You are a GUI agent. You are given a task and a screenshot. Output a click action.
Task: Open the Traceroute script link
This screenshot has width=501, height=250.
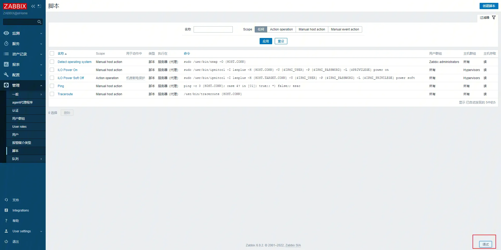[65, 94]
